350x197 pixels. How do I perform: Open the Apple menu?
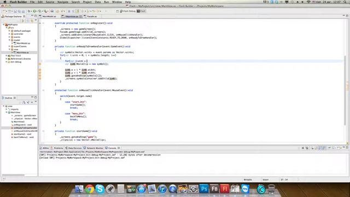(x=5, y=2)
